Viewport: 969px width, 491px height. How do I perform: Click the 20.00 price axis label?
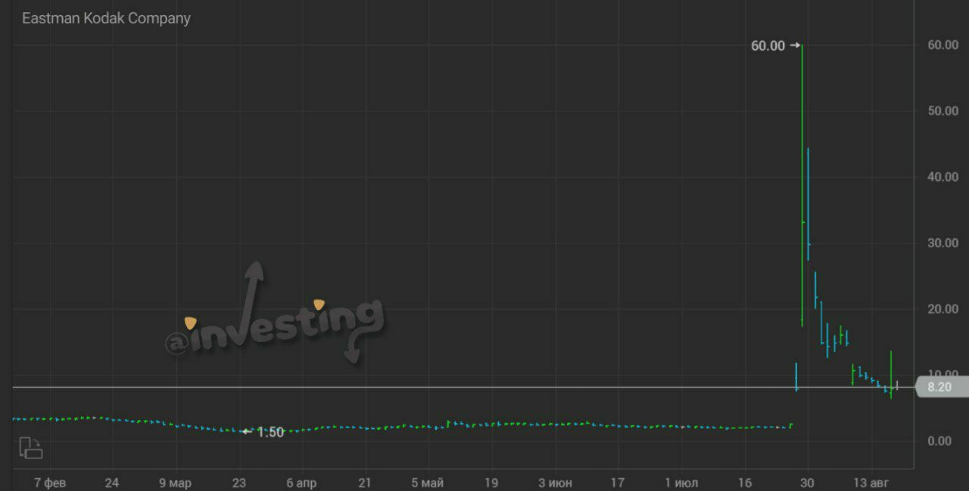tap(943, 309)
